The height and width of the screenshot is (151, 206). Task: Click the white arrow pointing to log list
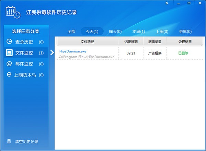click(52, 53)
